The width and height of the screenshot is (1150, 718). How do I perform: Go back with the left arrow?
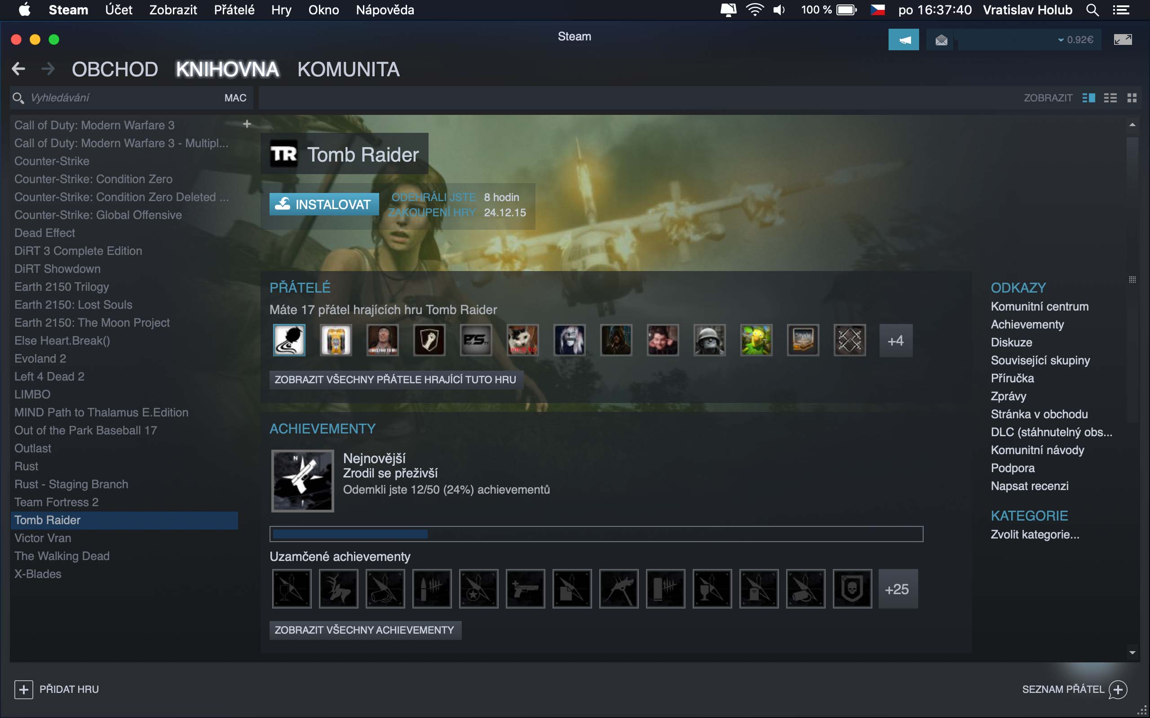coord(18,69)
